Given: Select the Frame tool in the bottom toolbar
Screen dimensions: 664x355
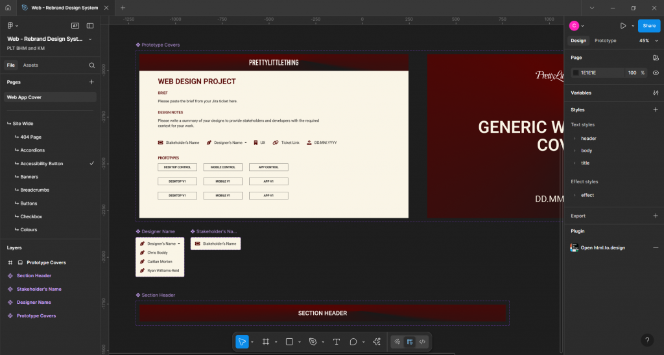Looking at the screenshot, I should coord(266,341).
